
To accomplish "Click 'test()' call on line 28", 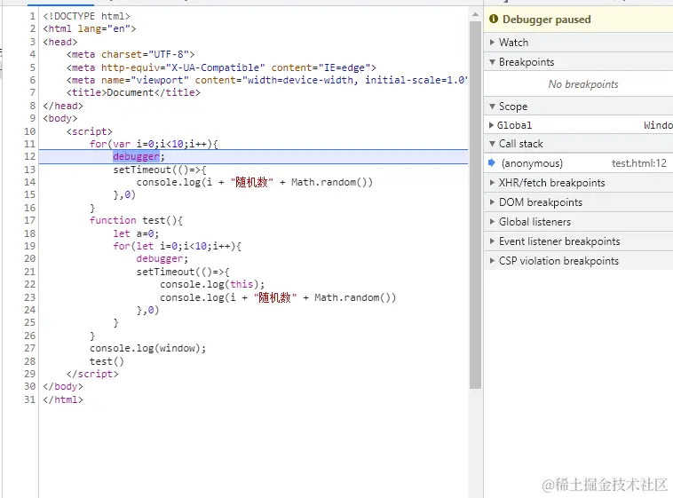I will coord(107,361).
